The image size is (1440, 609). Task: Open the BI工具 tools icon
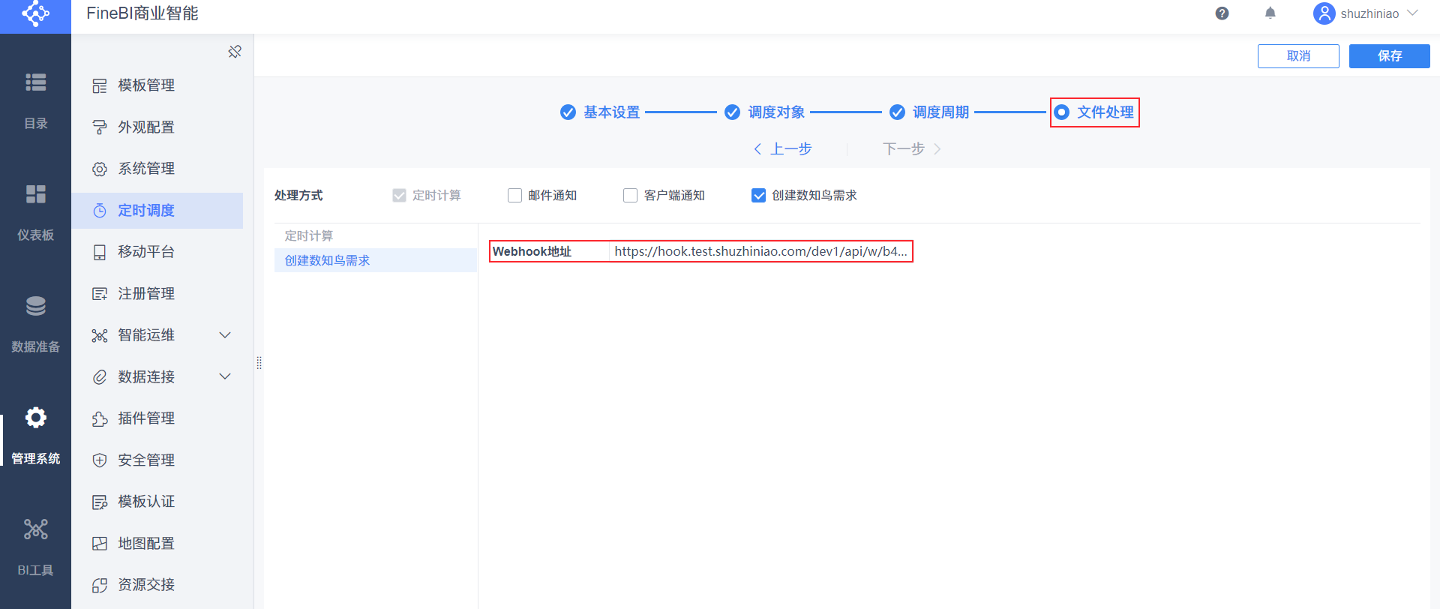pyautogui.click(x=35, y=529)
